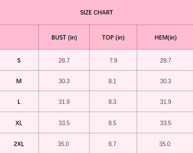This screenshot has height=153, width=193.
Task: Select the top value 7.9
Action: (x=113, y=61)
